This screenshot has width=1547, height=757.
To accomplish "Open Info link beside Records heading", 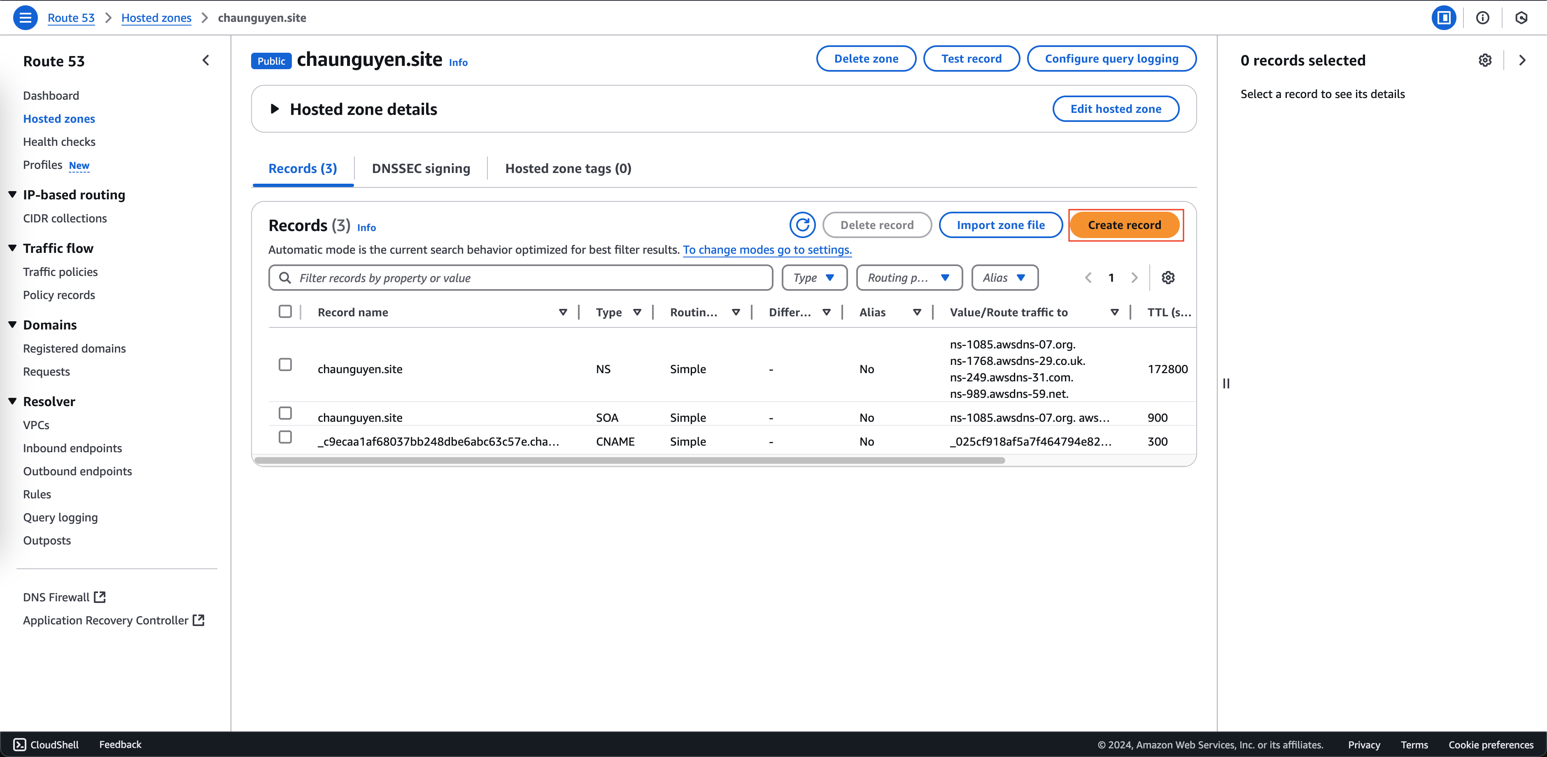I will [x=366, y=227].
